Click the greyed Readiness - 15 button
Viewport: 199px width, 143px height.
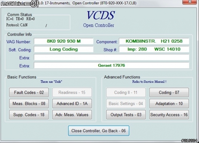pos(72,92)
